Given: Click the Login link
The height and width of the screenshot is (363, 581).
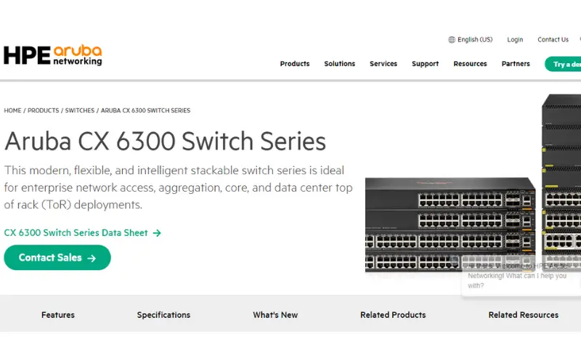Looking at the screenshot, I should (x=515, y=40).
